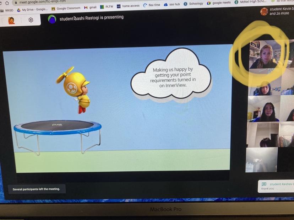Click the participant avatar beside 'and 26 more'
The width and height of the screenshot is (294, 220).
pos(264,12)
